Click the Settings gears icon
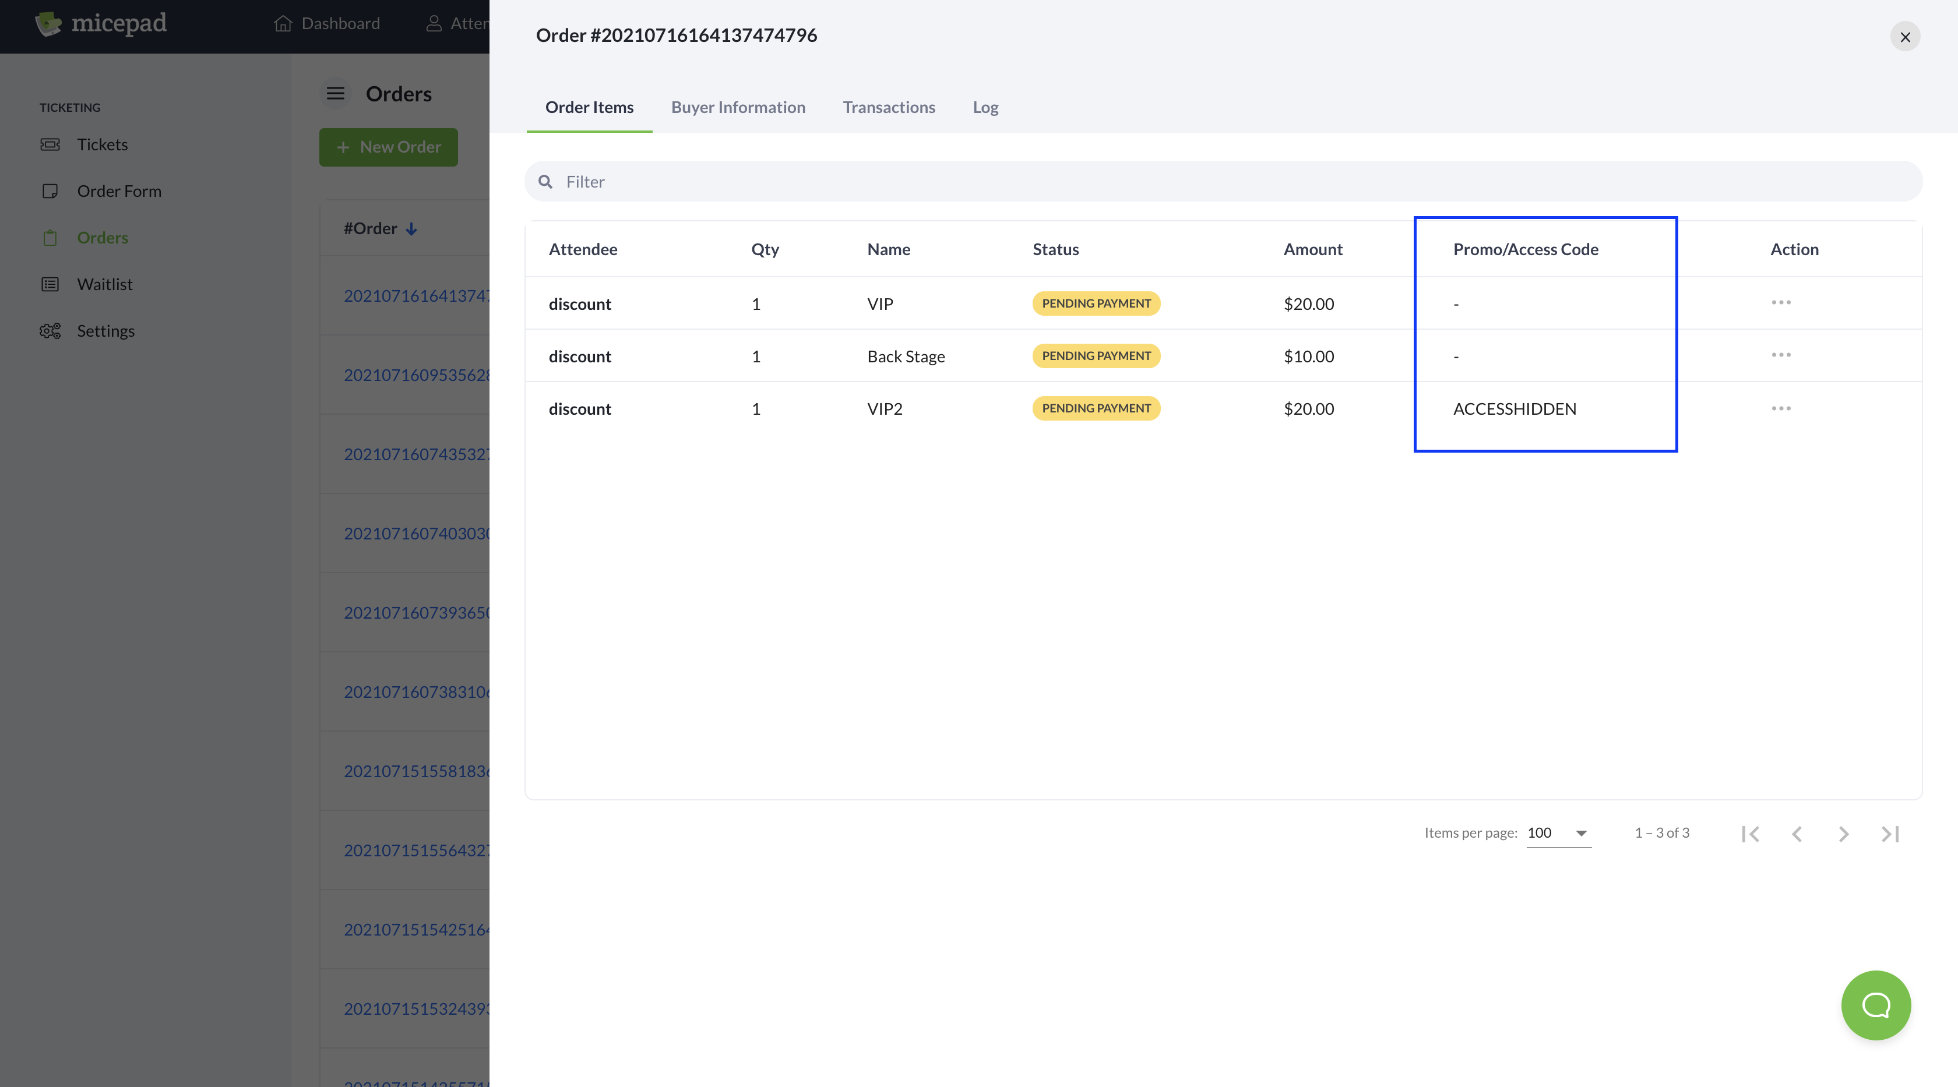This screenshot has height=1087, width=1958. 50,330
